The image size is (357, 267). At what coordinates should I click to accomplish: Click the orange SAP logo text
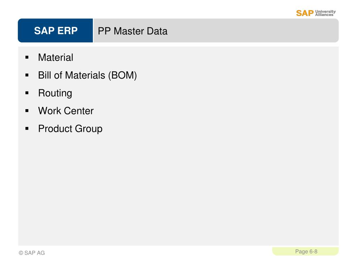coord(305,13)
